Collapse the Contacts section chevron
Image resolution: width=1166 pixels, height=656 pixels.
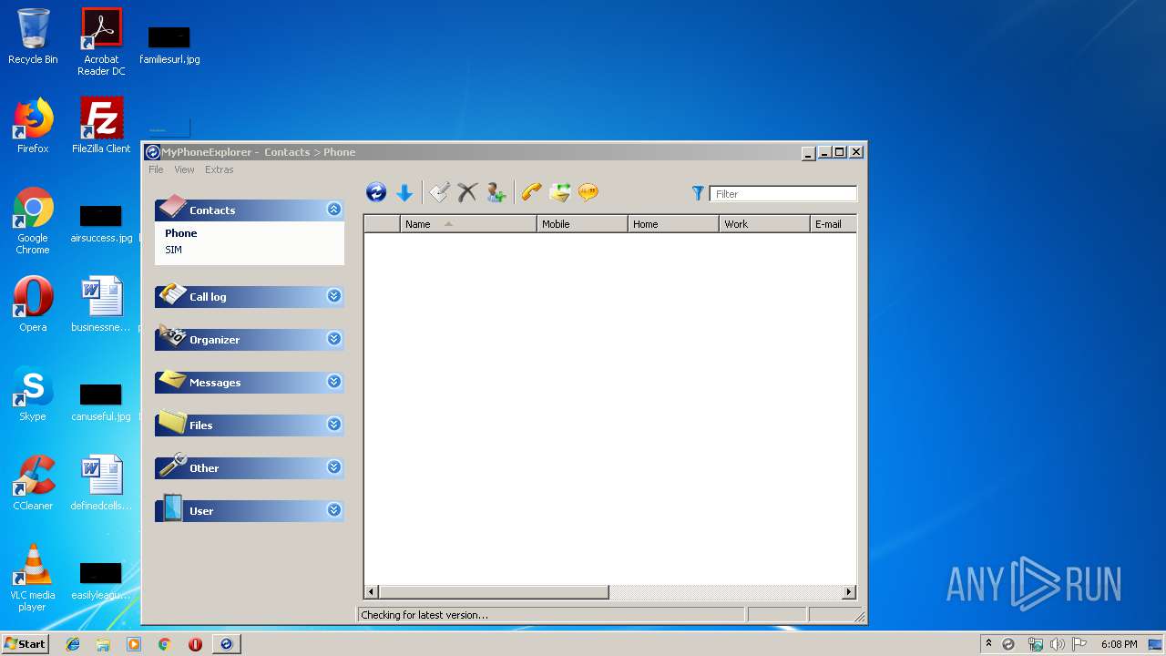click(x=333, y=210)
